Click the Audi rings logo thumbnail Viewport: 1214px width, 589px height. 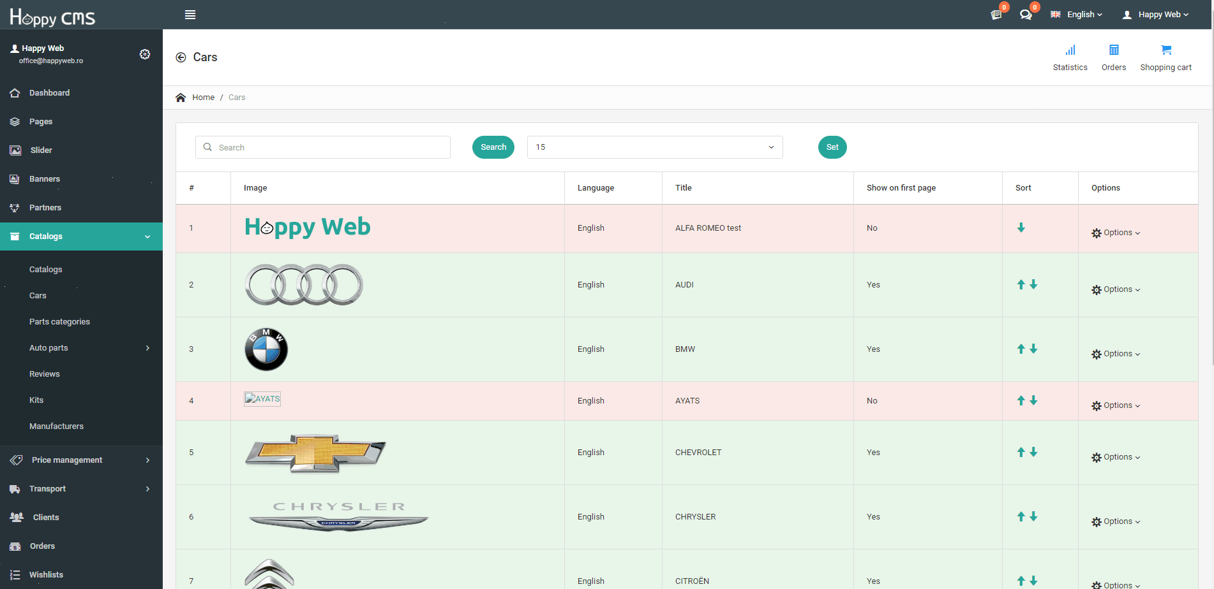point(304,284)
